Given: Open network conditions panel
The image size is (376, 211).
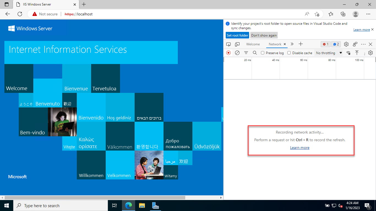Looking at the screenshot, I should 348,53.
